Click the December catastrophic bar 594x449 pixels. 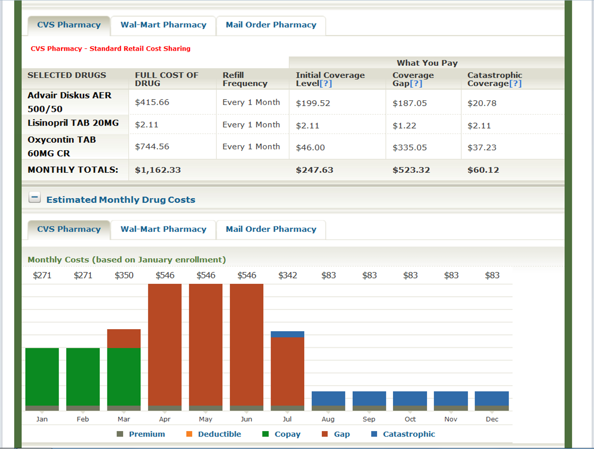[x=492, y=399]
